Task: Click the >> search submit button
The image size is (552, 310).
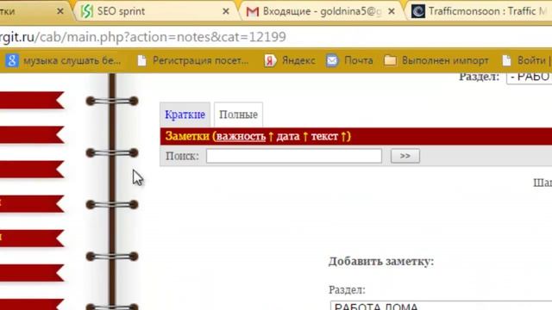Action: tap(405, 156)
